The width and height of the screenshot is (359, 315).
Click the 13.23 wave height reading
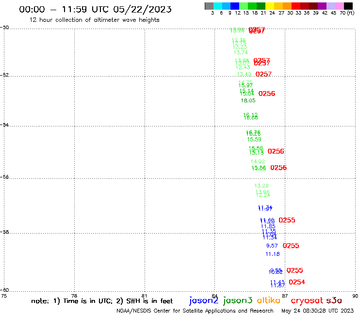[x=240, y=47]
